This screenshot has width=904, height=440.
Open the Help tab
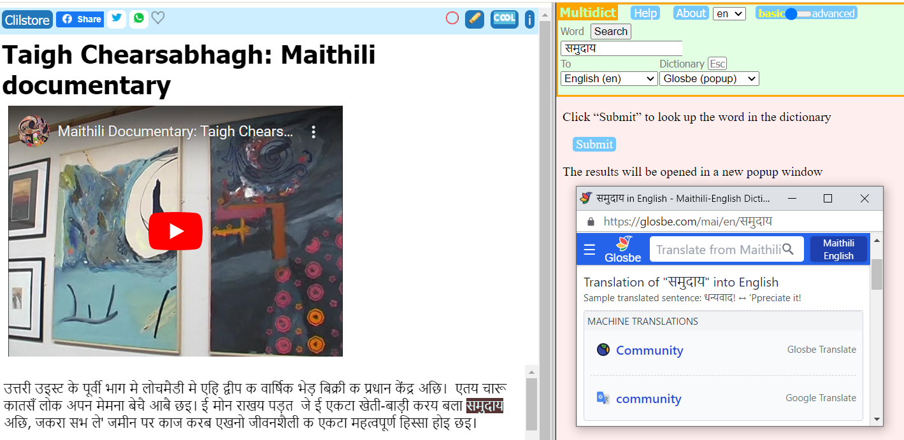click(x=644, y=12)
